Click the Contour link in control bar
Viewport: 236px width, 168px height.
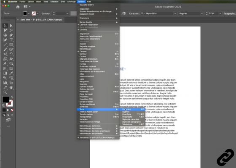click(46, 13)
